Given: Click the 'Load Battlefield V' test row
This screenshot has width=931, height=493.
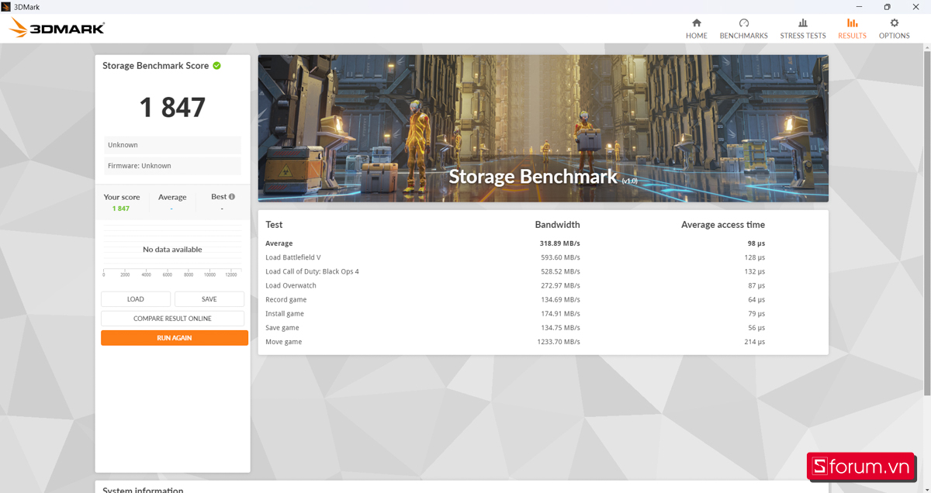Looking at the screenshot, I should pyautogui.click(x=543, y=257).
